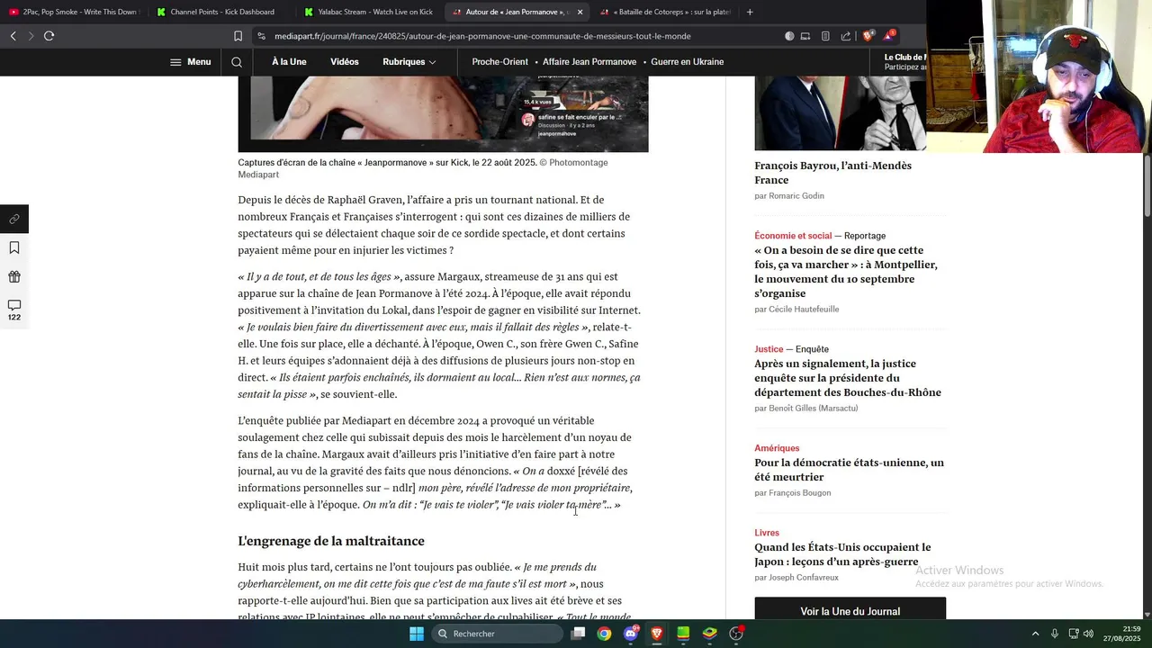
Task: Bookmark this page using the address bar bookmark icon
Action: point(238,36)
